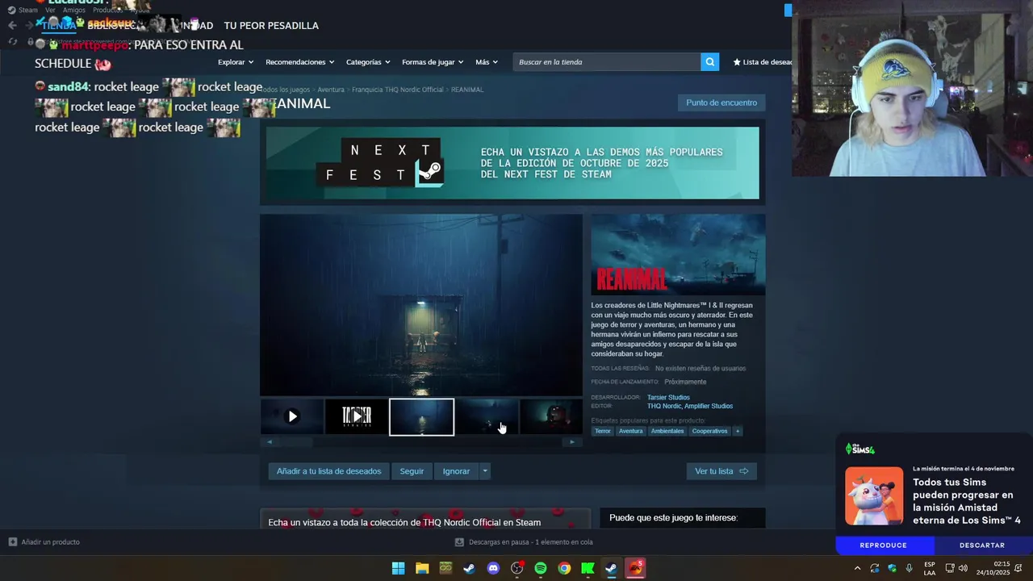This screenshot has width=1033, height=581.
Task: Open the Amplifier Studios publisher link
Action: tap(709, 407)
